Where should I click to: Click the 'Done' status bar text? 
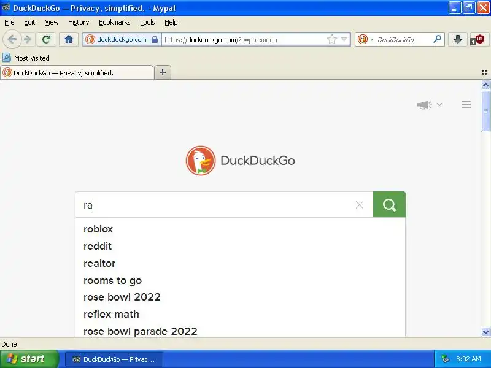click(9, 344)
